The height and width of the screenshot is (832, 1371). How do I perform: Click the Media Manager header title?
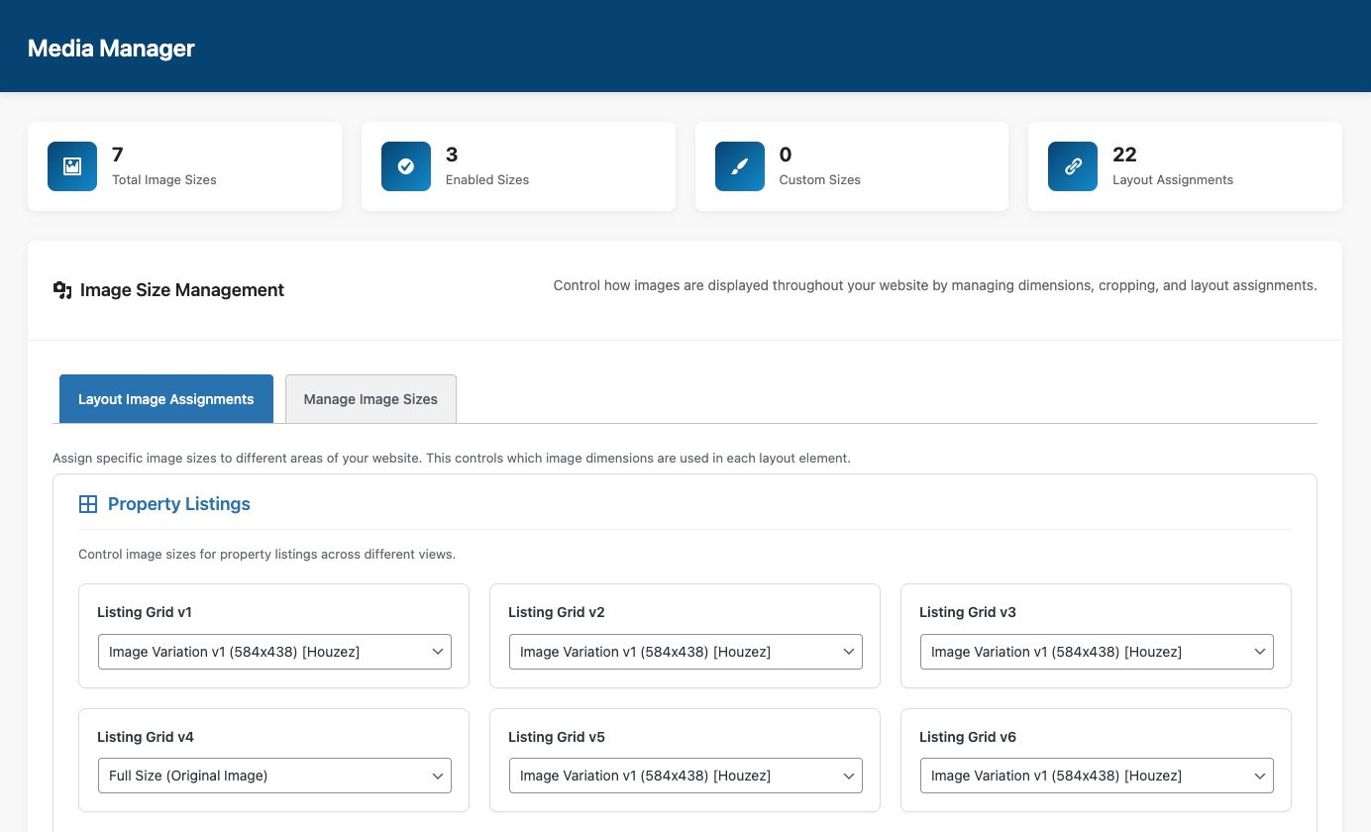[111, 48]
